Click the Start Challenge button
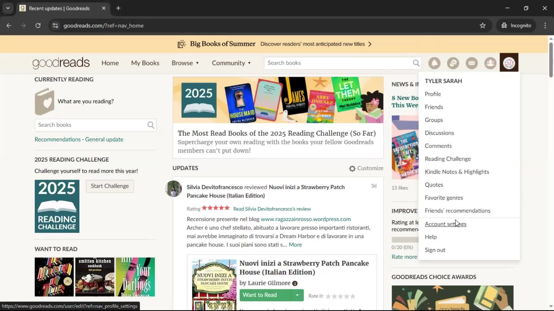Image resolution: width=554 pixels, height=311 pixels. coord(110,186)
